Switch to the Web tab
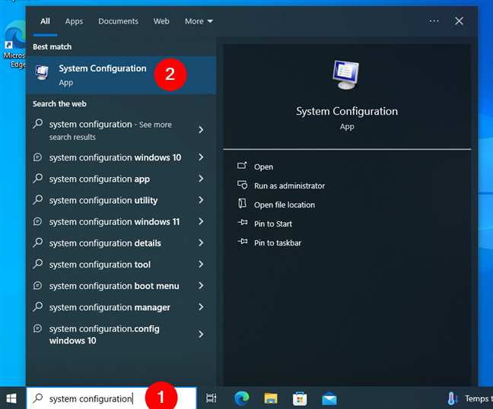 (161, 21)
